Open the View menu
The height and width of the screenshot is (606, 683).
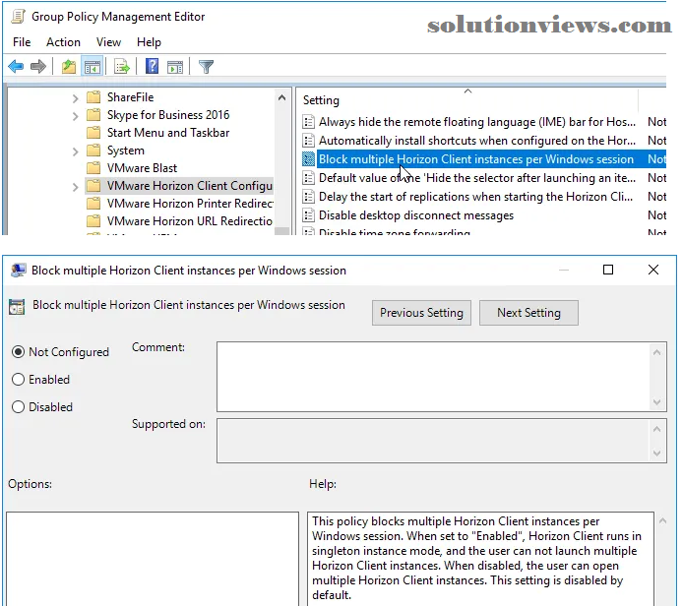[108, 42]
